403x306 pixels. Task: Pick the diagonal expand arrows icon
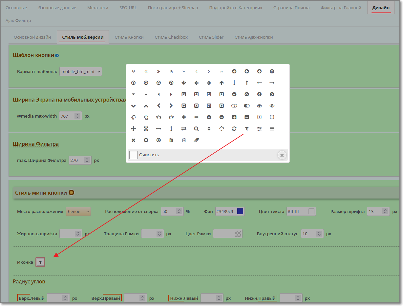click(x=146, y=129)
